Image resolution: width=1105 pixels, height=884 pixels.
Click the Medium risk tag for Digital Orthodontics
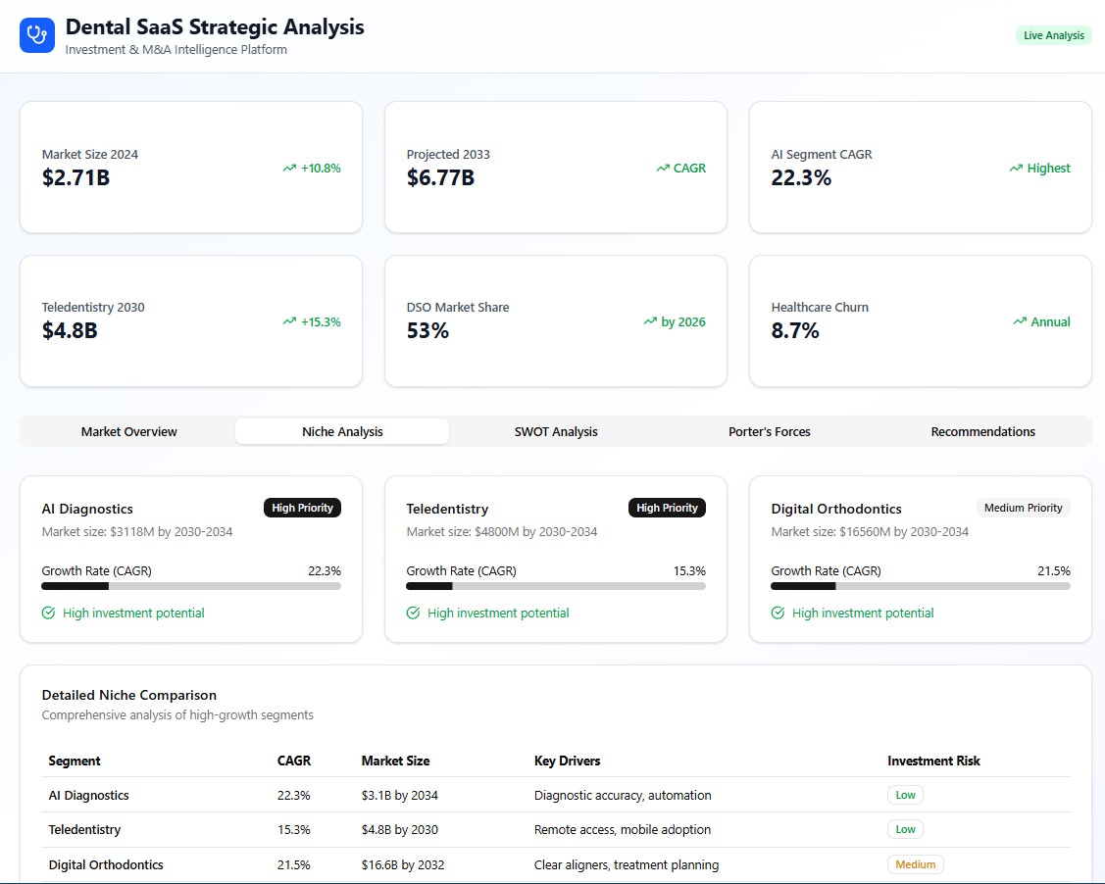point(915,864)
